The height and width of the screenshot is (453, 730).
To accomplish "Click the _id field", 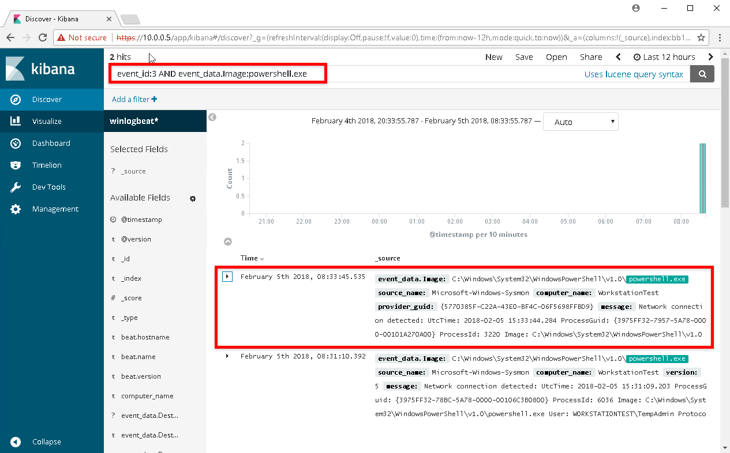I will tap(126, 259).
